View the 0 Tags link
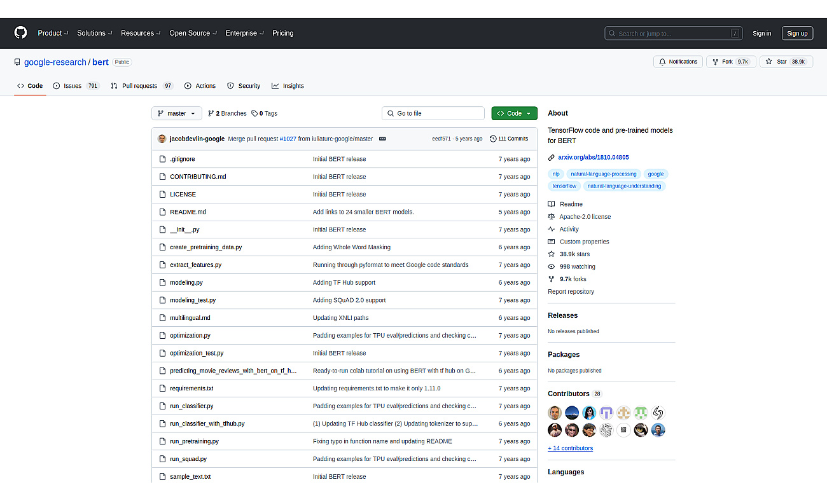Viewport: 827px width, 501px height. point(264,113)
